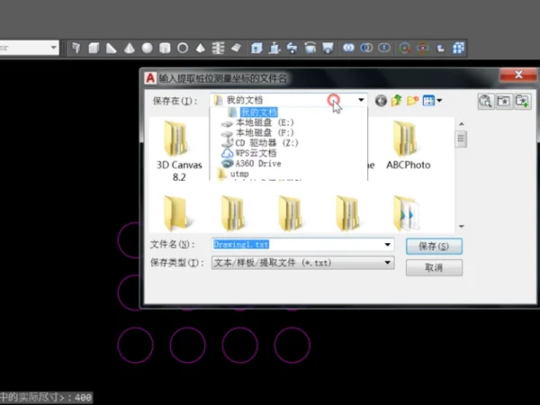Open the workspace dropdown left of toolbar
The image size is (540, 405).
coord(54,48)
